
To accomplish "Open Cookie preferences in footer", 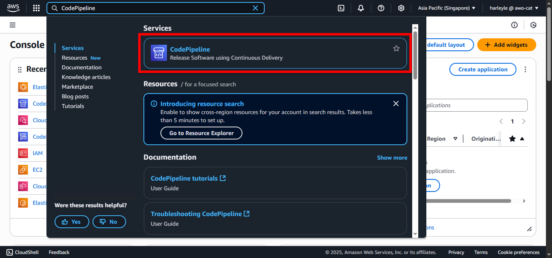I will click(518, 252).
